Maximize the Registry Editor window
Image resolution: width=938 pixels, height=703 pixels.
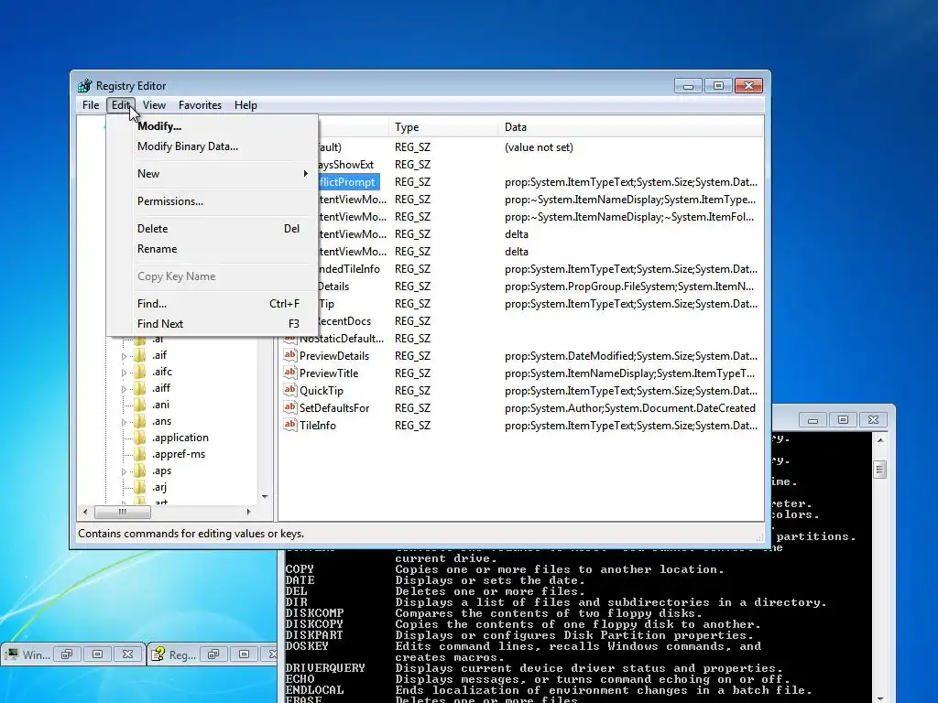point(718,86)
